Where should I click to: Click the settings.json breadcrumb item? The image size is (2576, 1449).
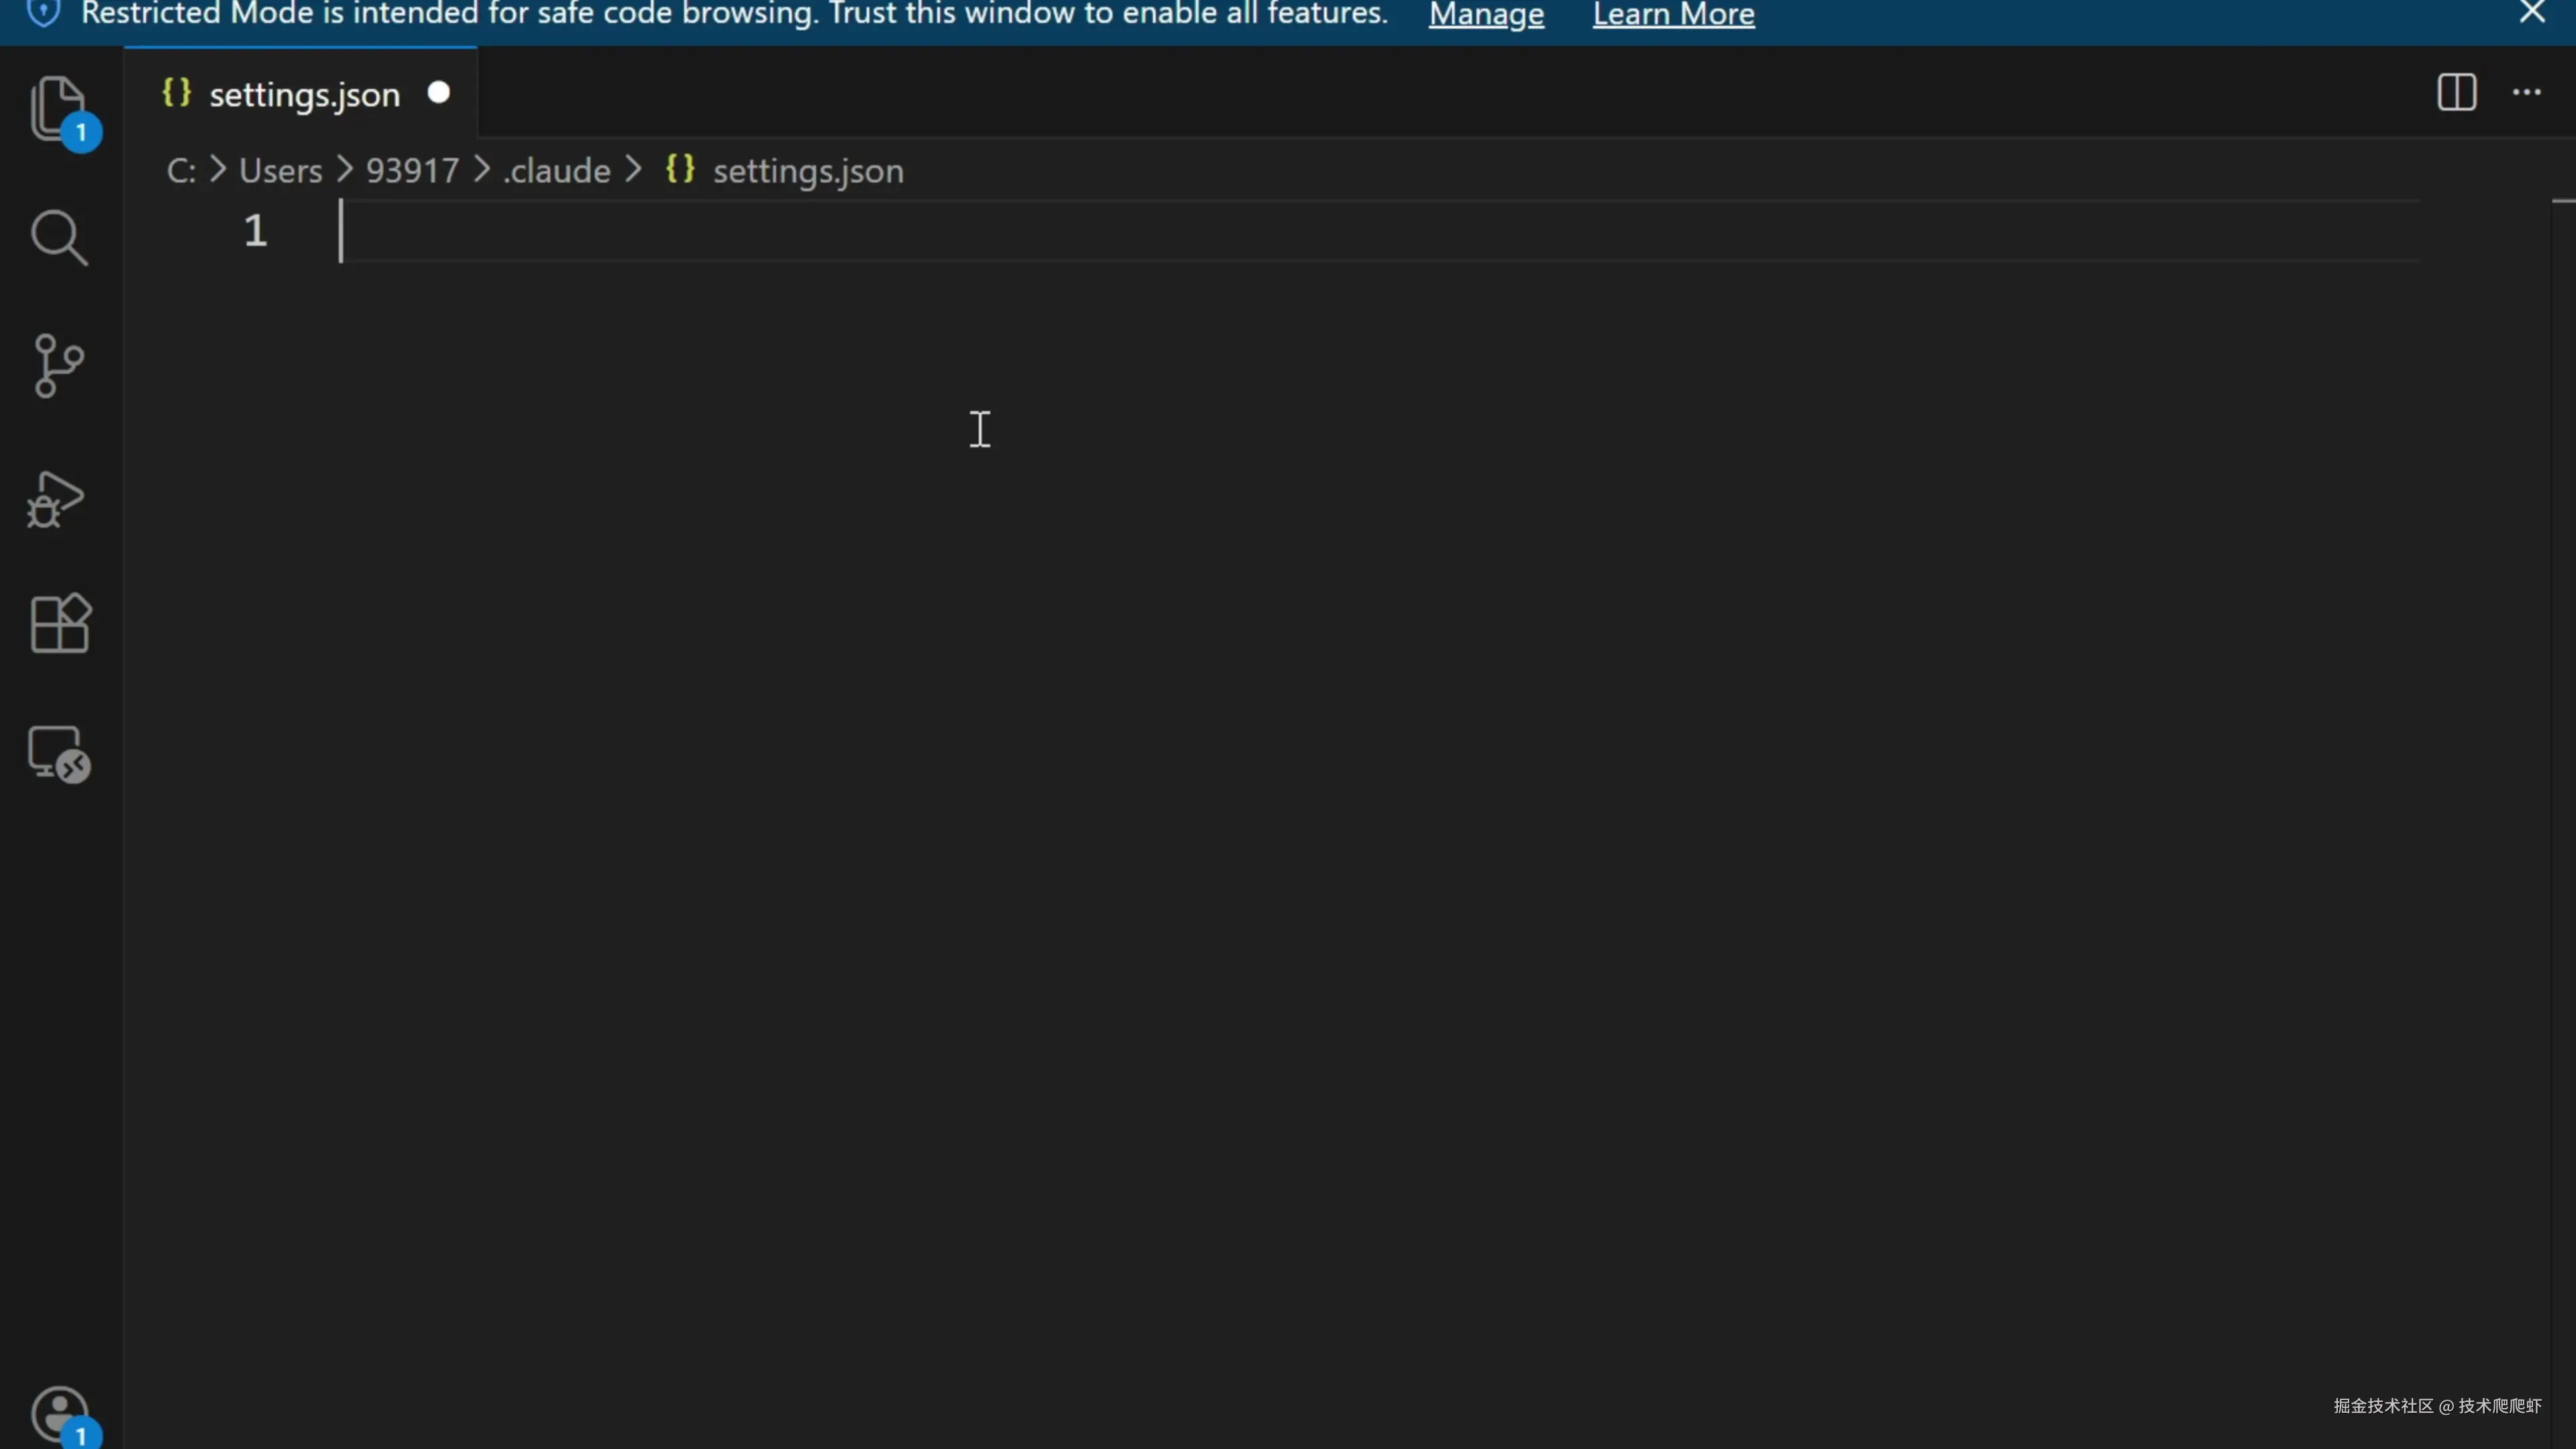coord(807,171)
